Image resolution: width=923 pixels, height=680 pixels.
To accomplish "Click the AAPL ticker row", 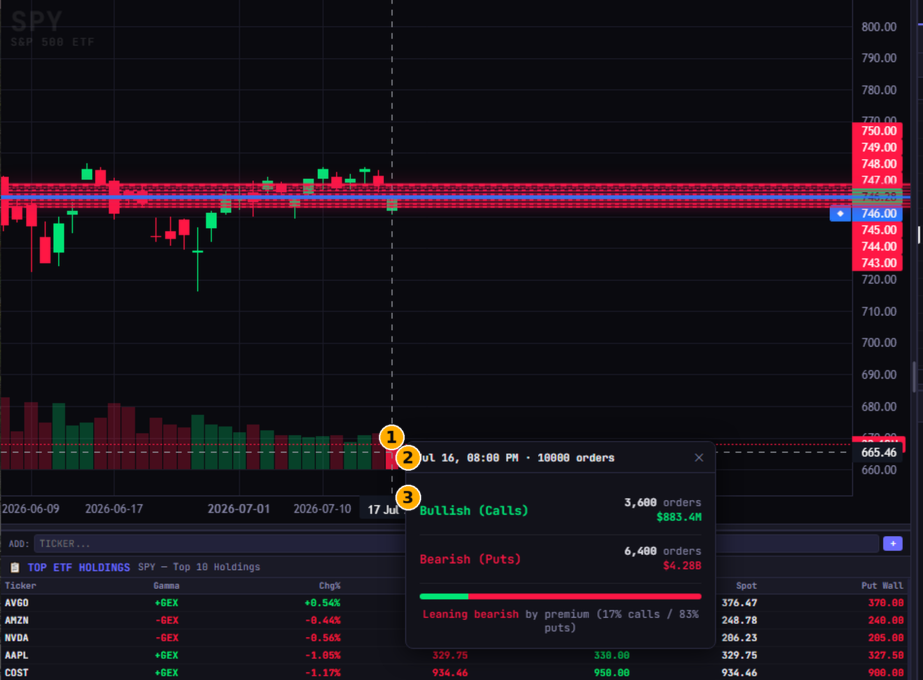I will [454, 655].
